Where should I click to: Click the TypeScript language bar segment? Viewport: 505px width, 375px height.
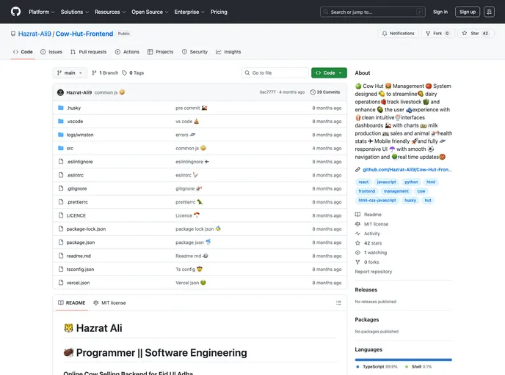pyautogui.click(x=403, y=360)
